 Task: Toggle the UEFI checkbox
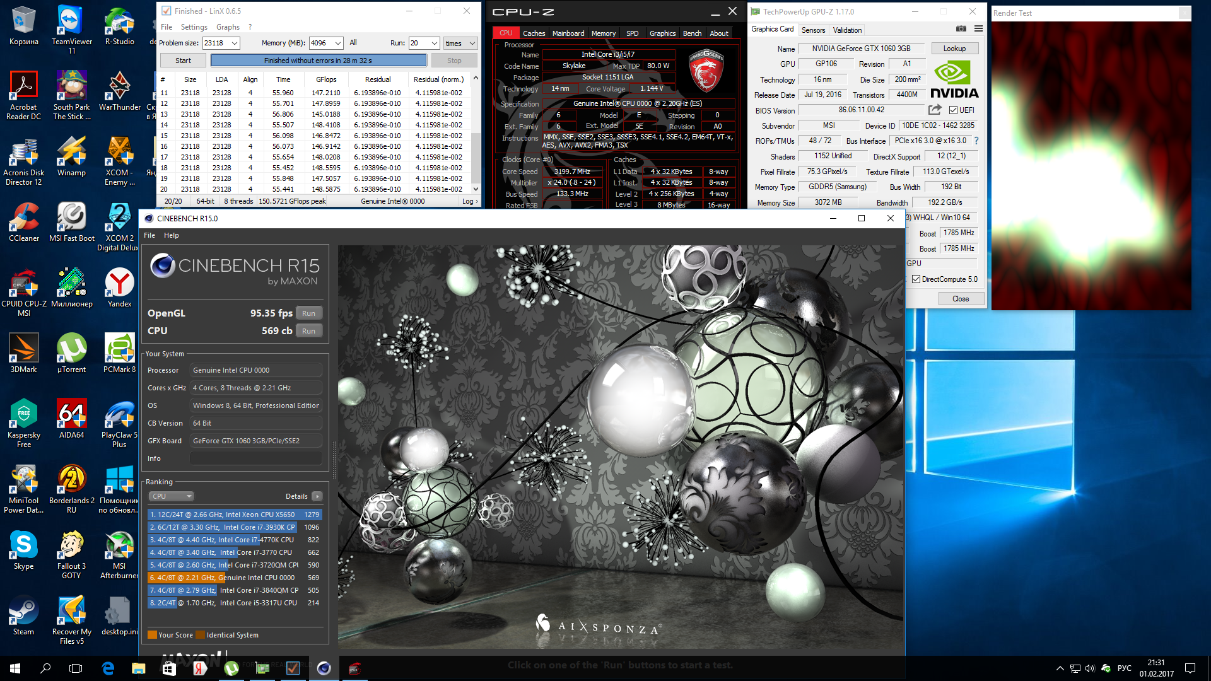953,110
